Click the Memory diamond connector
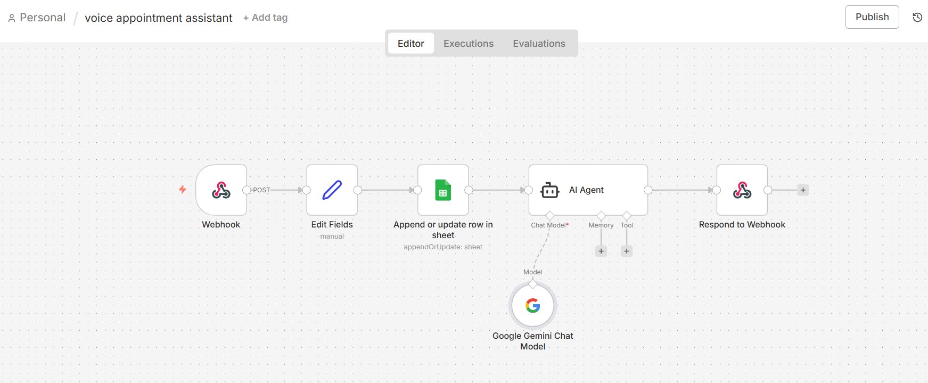 (601, 215)
